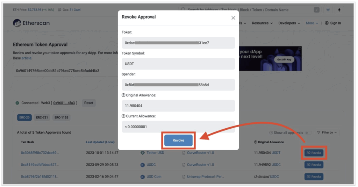Click the Current Allowance value field
This screenshot has width=358, height=187.
[178, 127]
